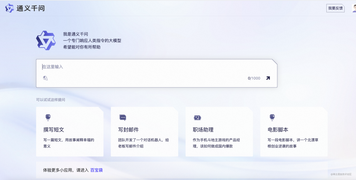Click the chat bubble icon on 写封邮件 card

[123, 117]
